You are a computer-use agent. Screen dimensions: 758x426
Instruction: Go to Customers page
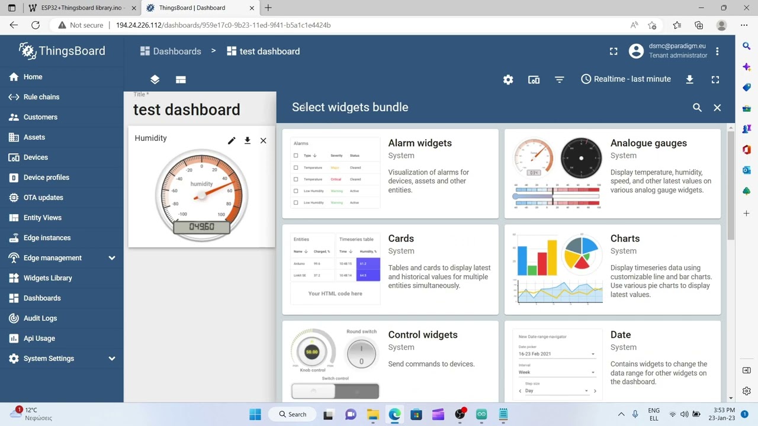click(62, 117)
